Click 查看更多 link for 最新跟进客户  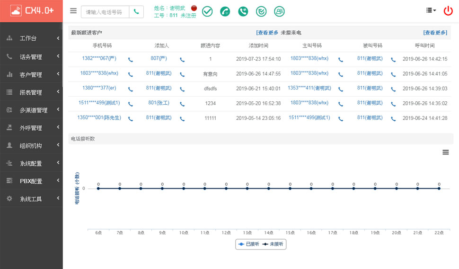point(267,33)
